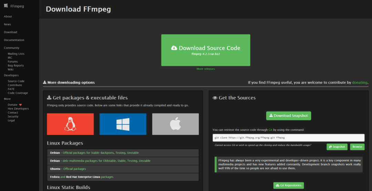The height and width of the screenshot is (191, 372).
Task: Open Source Code under Developers
Action: click(x=16, y=81)
